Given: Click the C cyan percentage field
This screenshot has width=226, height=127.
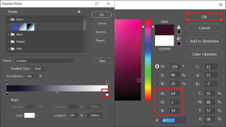Looking at the screenshot, I should [210, 94].
